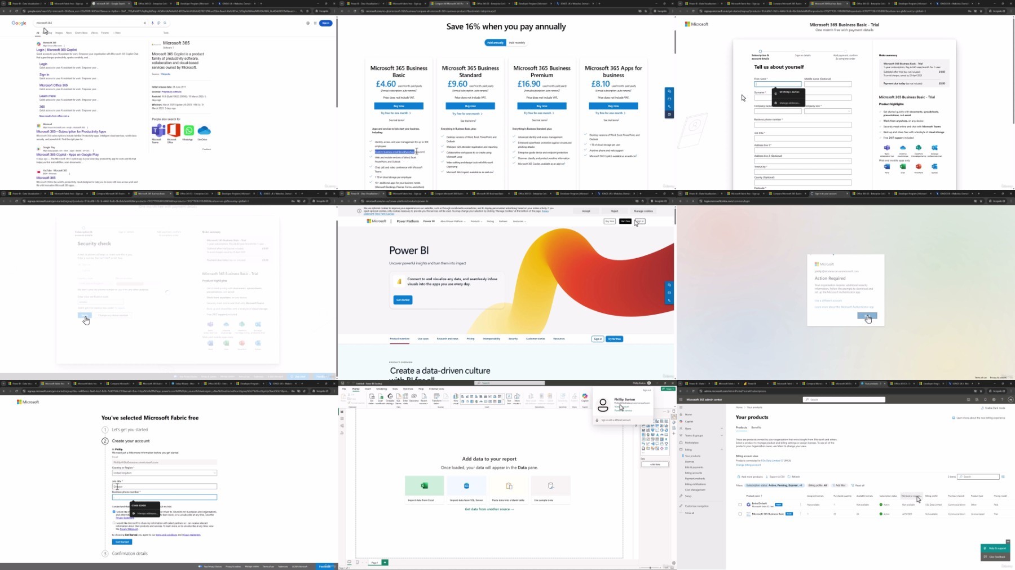The image size is (1015, 570).
Task: Click Get data icon in Power BI Desktop ribbon
Action: [372, 397]
